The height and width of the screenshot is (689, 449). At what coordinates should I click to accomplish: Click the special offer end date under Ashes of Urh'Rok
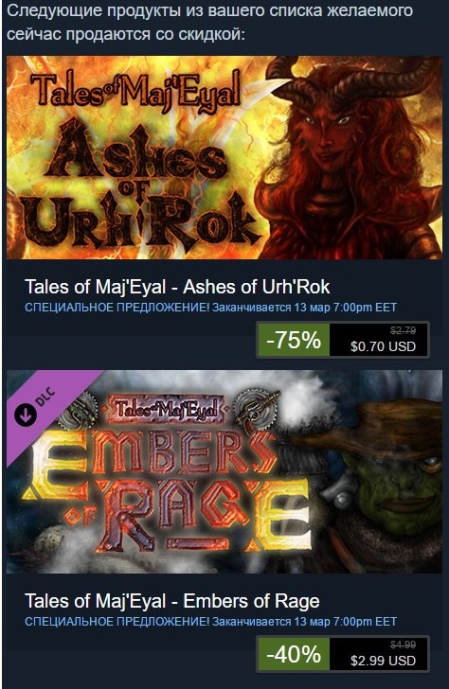304,308
